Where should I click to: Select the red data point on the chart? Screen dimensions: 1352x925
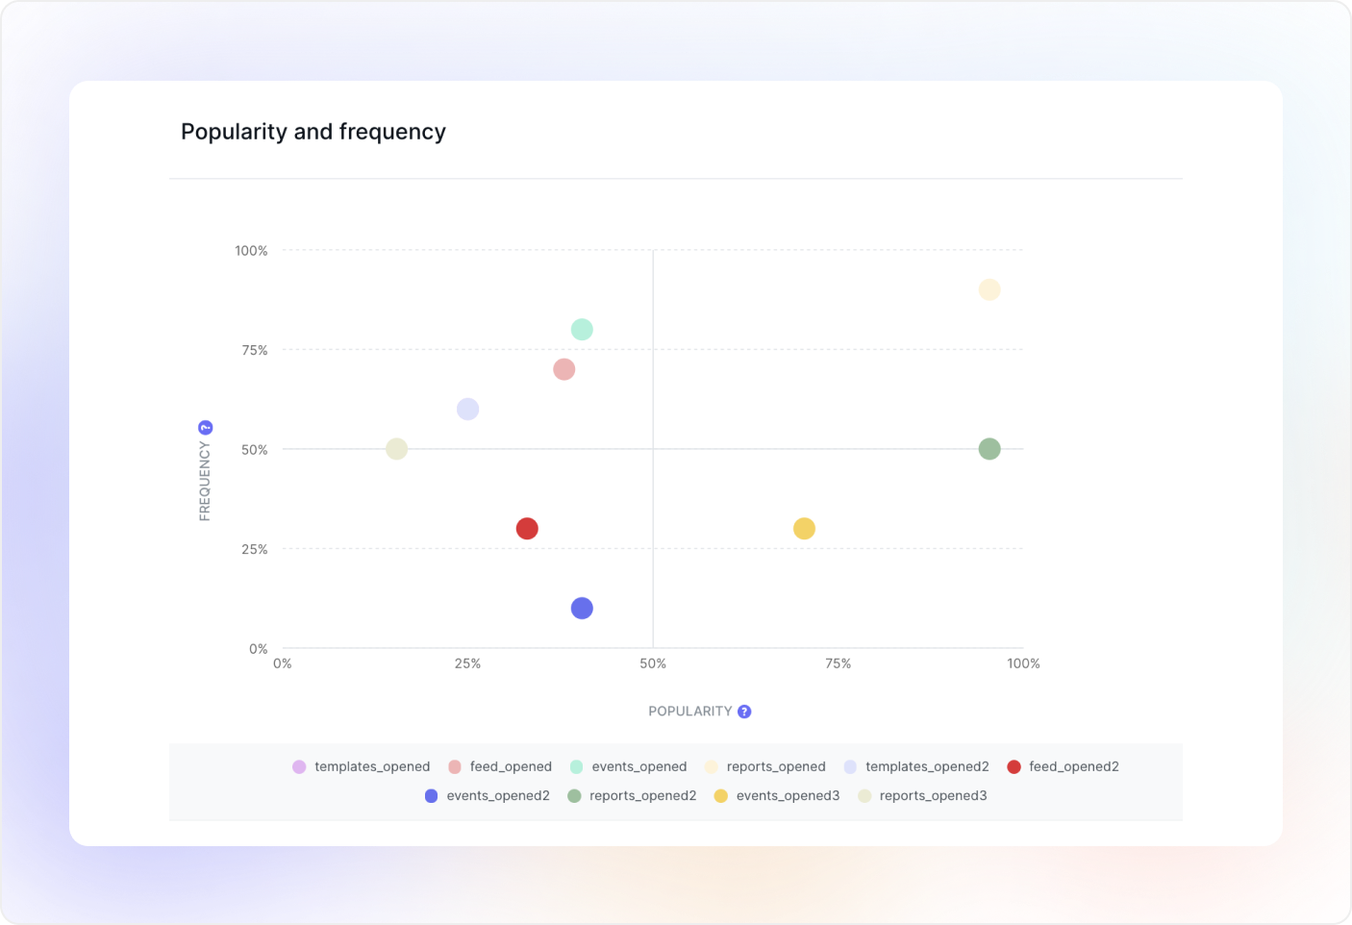[527, 529]
